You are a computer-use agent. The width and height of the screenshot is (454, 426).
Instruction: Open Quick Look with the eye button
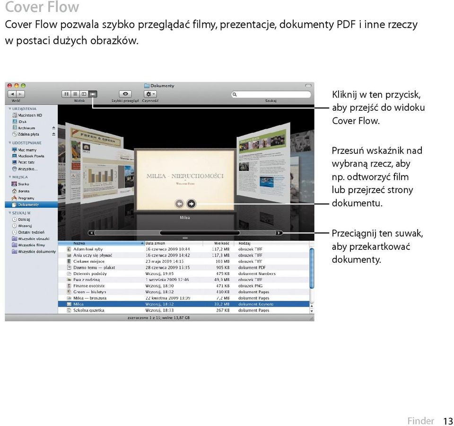point(125,94)
